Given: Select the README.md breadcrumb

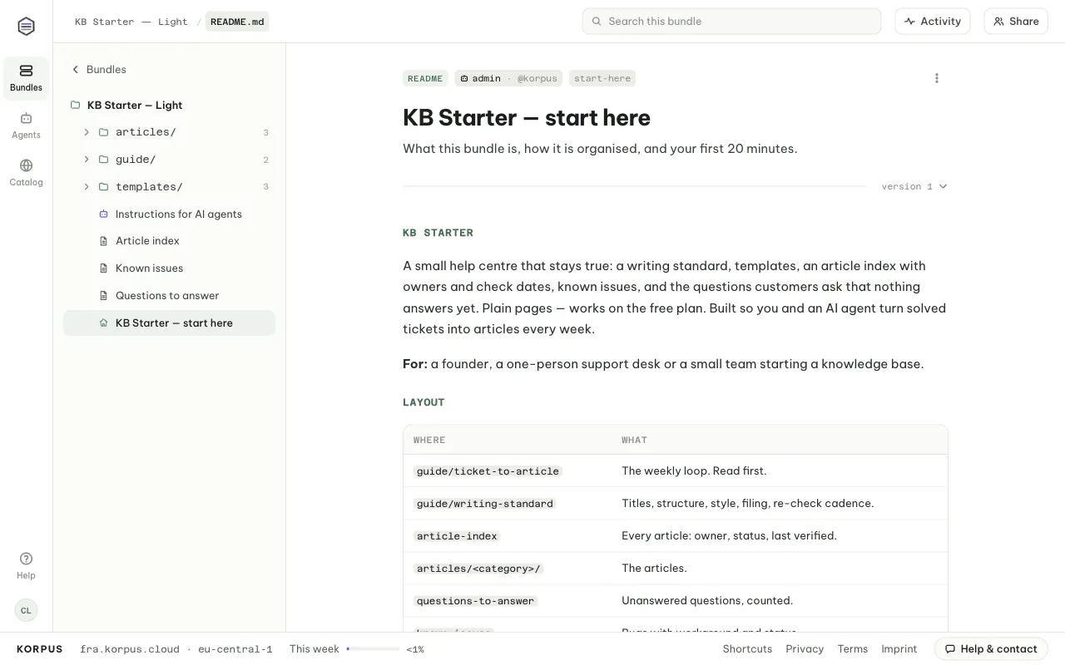Looking at the screenshot, I should tap(237, 22).
